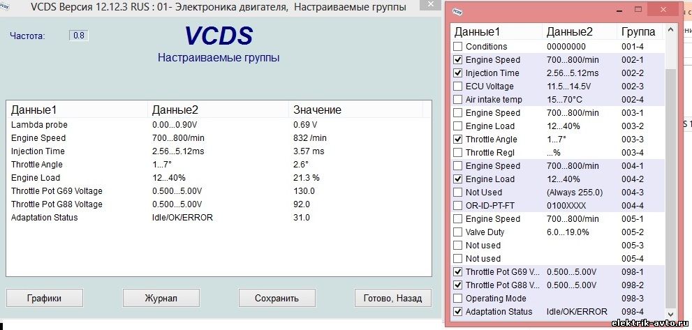The width and height of the screenshot is (692, 330).
Task: Select the Injection Time row in main table
Action: point(219,151)
